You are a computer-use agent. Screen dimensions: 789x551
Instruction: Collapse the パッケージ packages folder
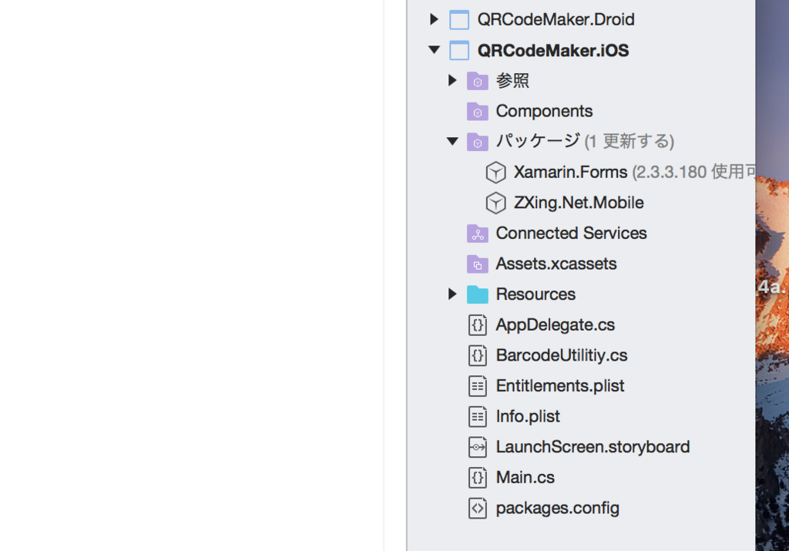(x=452, y=141)
